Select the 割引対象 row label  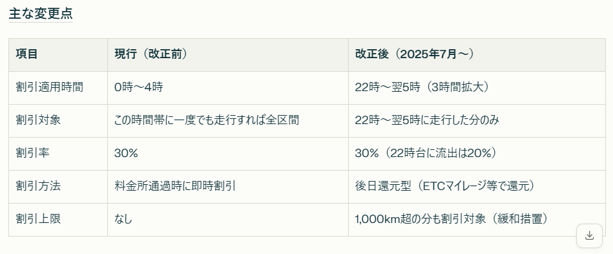point(38,120)
